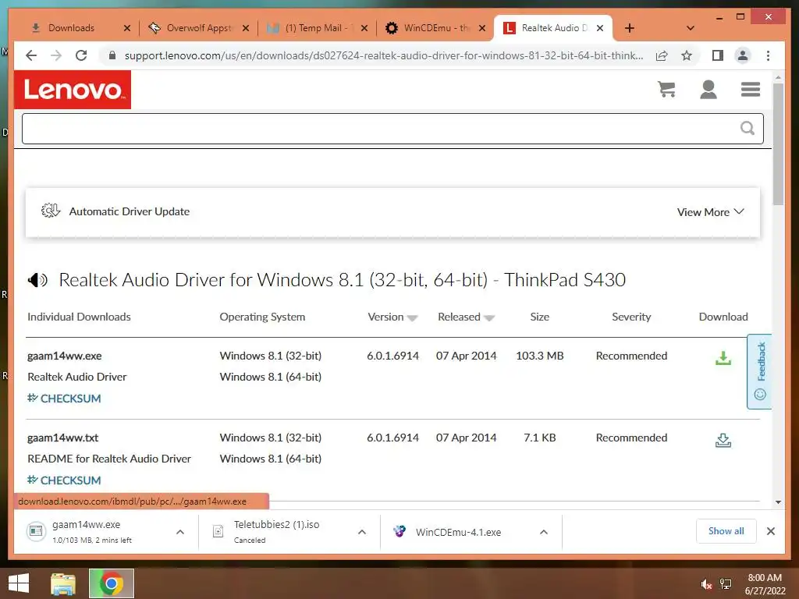
Task: Click the scrollbar down arrow
Action: pyautogui.click(x=778, y=502)
